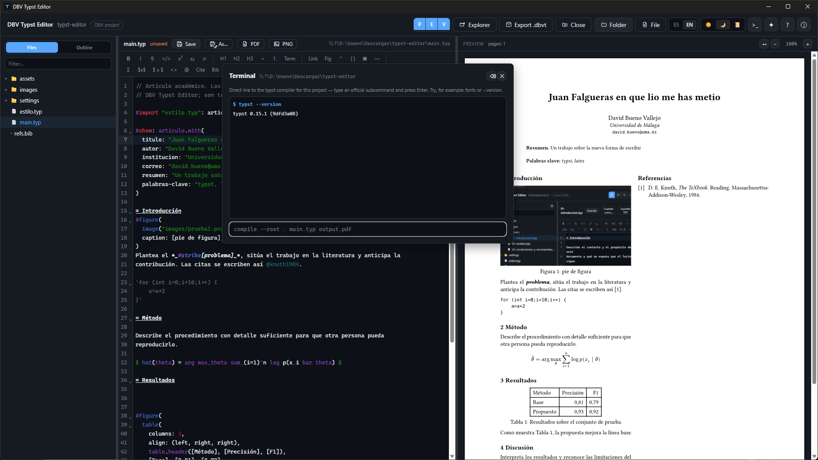The image size is (818, 460).
Task: Toggle the E editor panel button
Action: (x=432, y=24)
